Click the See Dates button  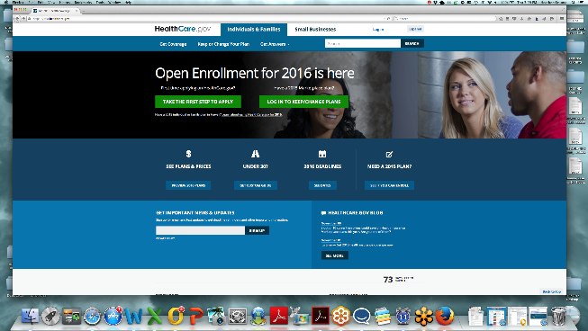coord(322,185)
